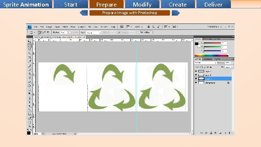Click foreground color swatch in Color panel

tap(196, 44)
